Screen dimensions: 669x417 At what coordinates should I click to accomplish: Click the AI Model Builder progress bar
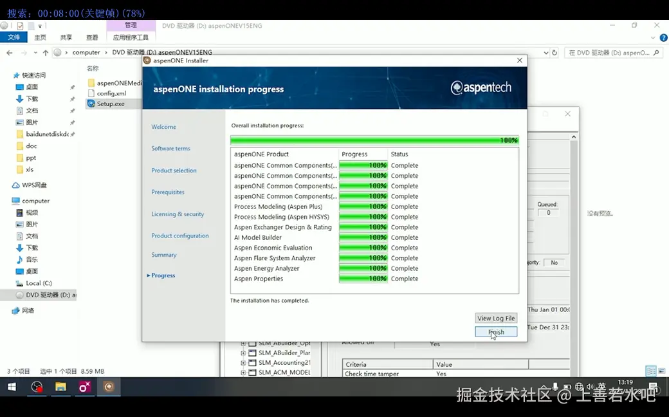363,237
